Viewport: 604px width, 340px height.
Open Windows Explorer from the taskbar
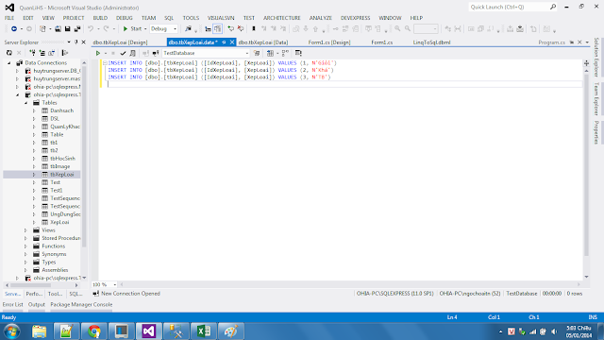(x=40, y=331)
